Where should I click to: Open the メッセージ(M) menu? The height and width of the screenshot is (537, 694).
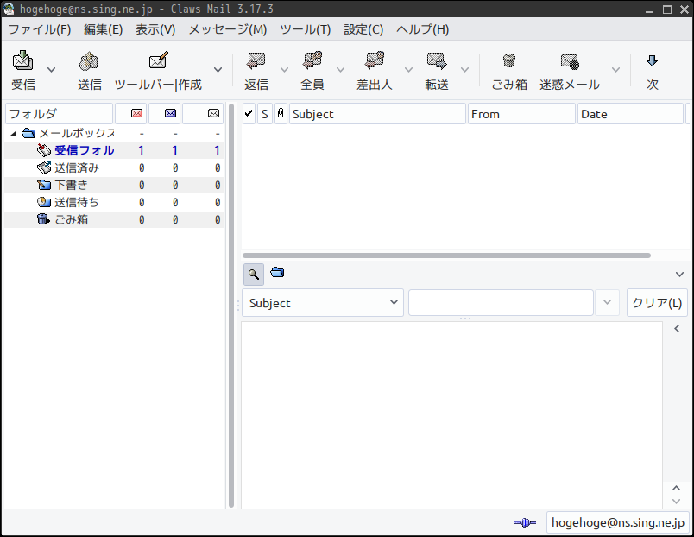click(x=228, y=29)
